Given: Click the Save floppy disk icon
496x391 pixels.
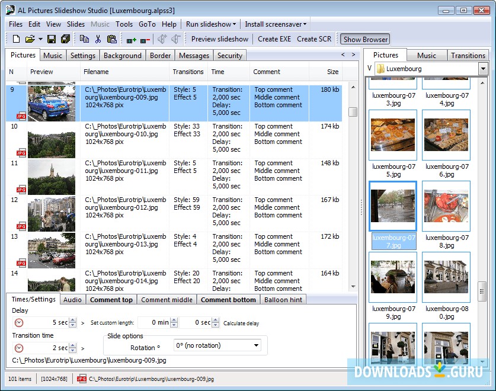Looking at the screenshot, I should (x=52, y=39).
